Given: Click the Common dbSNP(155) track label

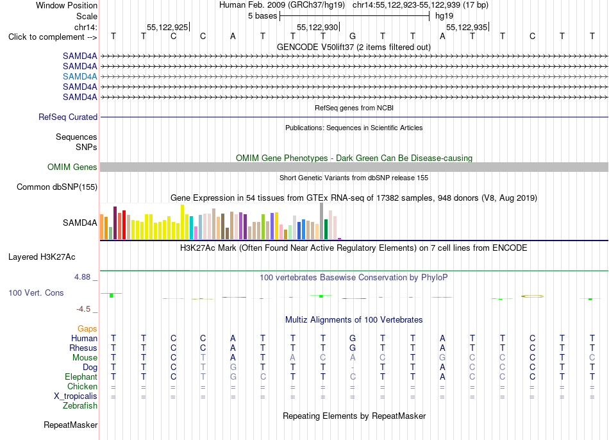Looking at the screenshot, I should click(56, 187).
